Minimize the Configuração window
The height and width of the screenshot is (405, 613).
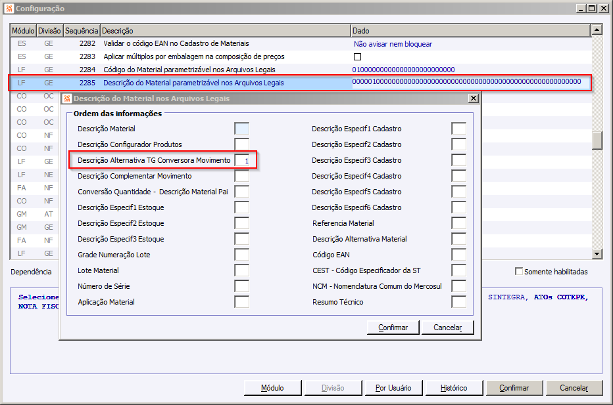pos(581,8)
